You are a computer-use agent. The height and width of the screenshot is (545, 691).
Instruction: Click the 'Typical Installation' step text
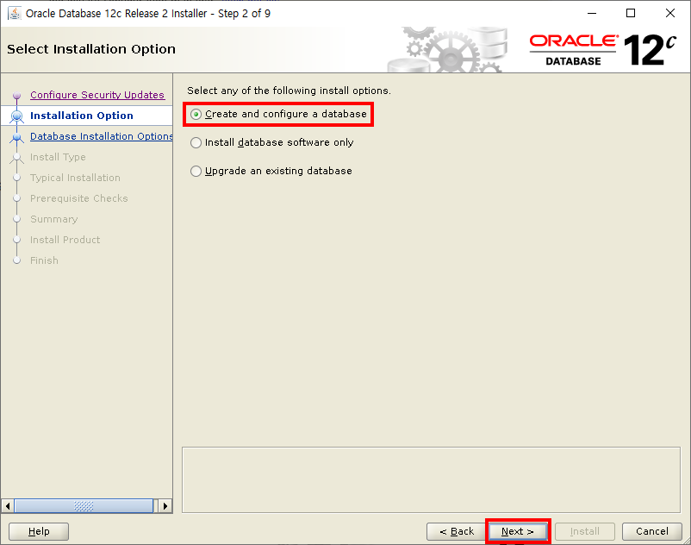[x=75, y=178]
